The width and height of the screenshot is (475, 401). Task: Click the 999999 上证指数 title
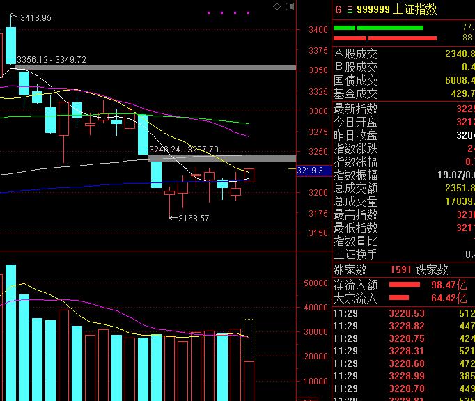[x=396, y=9]
